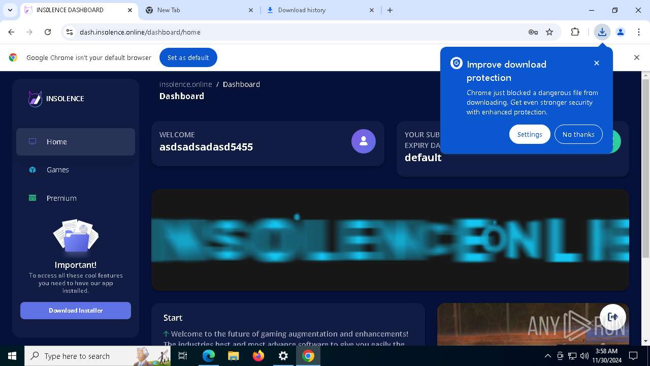The width and height of the screenshot is (650, 366).
Task: Open the password manager key icon
Action: tap(533, 32)
